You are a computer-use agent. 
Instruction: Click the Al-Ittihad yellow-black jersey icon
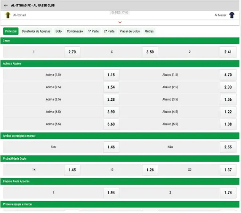coord(8,15)
